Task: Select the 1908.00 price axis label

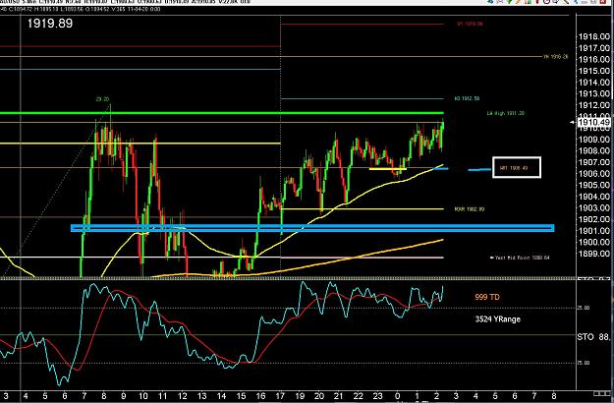Action: (594, 150)
